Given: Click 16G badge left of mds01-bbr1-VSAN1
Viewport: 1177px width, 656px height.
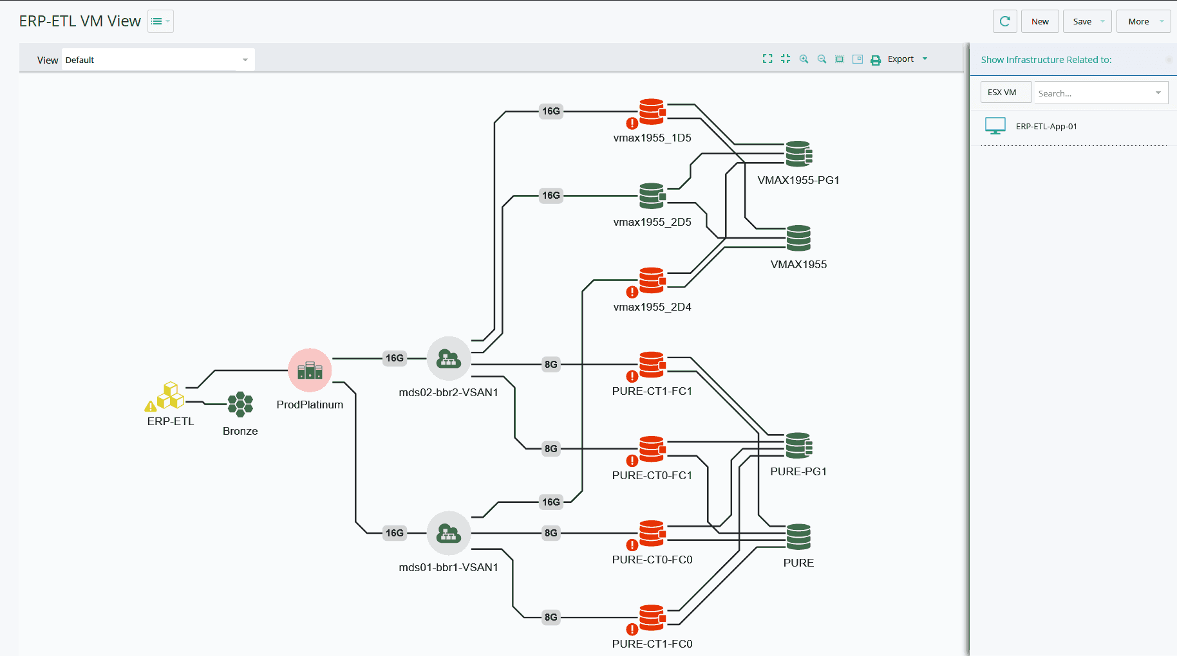Looking at the screenshot, I should 395,533.
